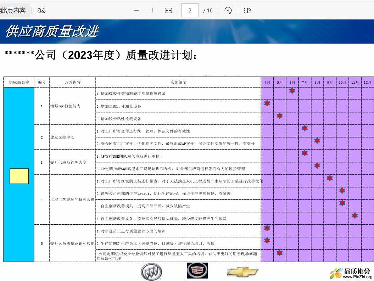Click the 4月 column header

click(x=267, y=82)
